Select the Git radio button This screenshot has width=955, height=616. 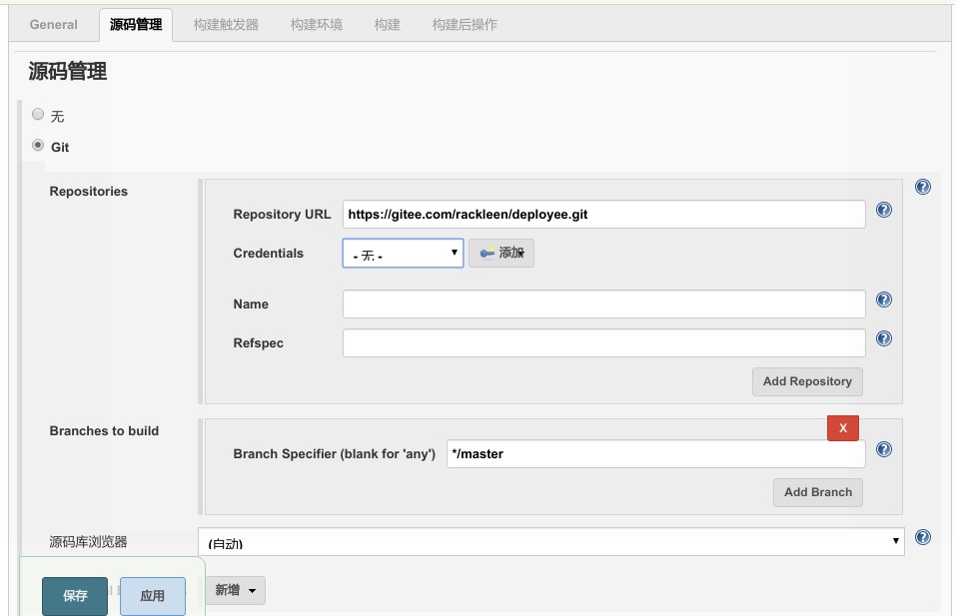pyautogui.click(x=38, y=145)
